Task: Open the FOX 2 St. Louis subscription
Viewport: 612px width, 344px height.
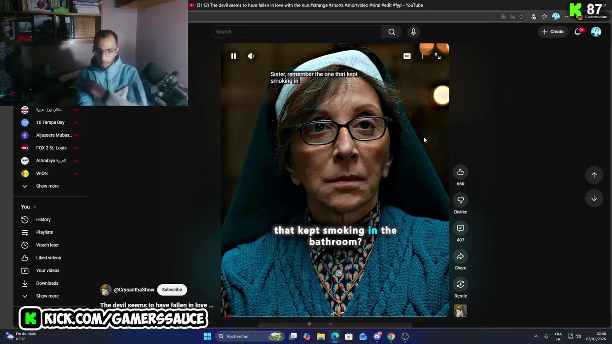Action: pyautogui.click(x=50, y=148)
